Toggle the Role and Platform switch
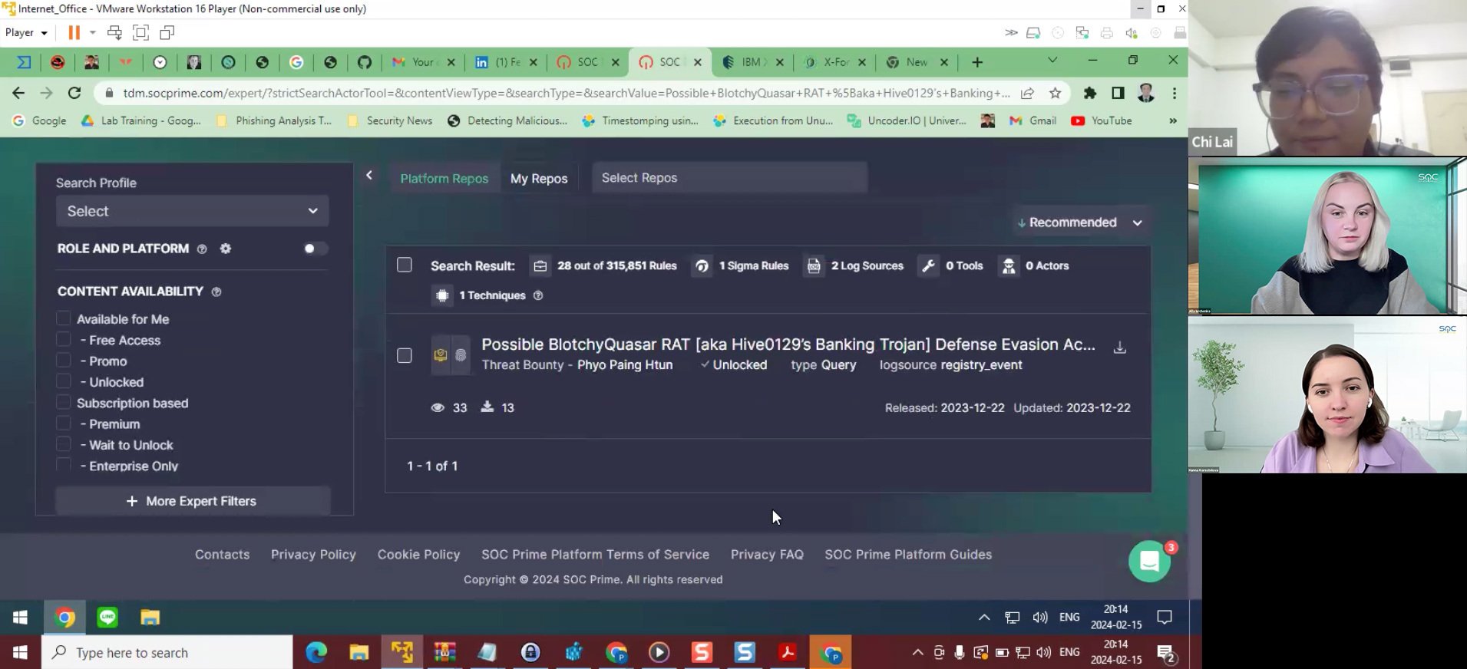 pyautogui.click(x=314, y=249)
